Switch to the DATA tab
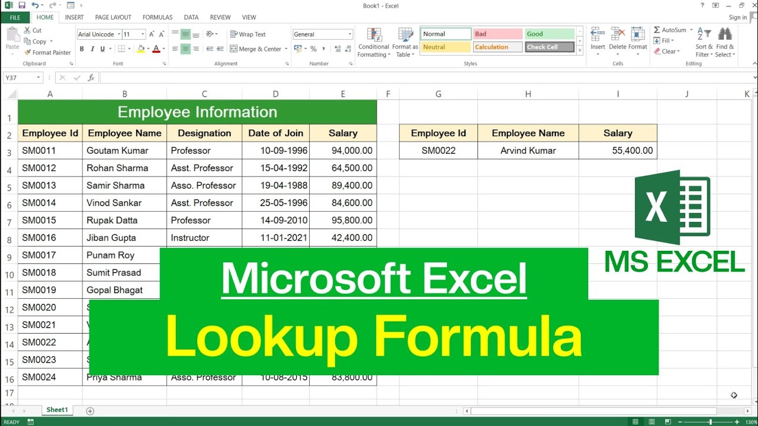The width and height of the screenshot is (758, 426). point(191,17)
